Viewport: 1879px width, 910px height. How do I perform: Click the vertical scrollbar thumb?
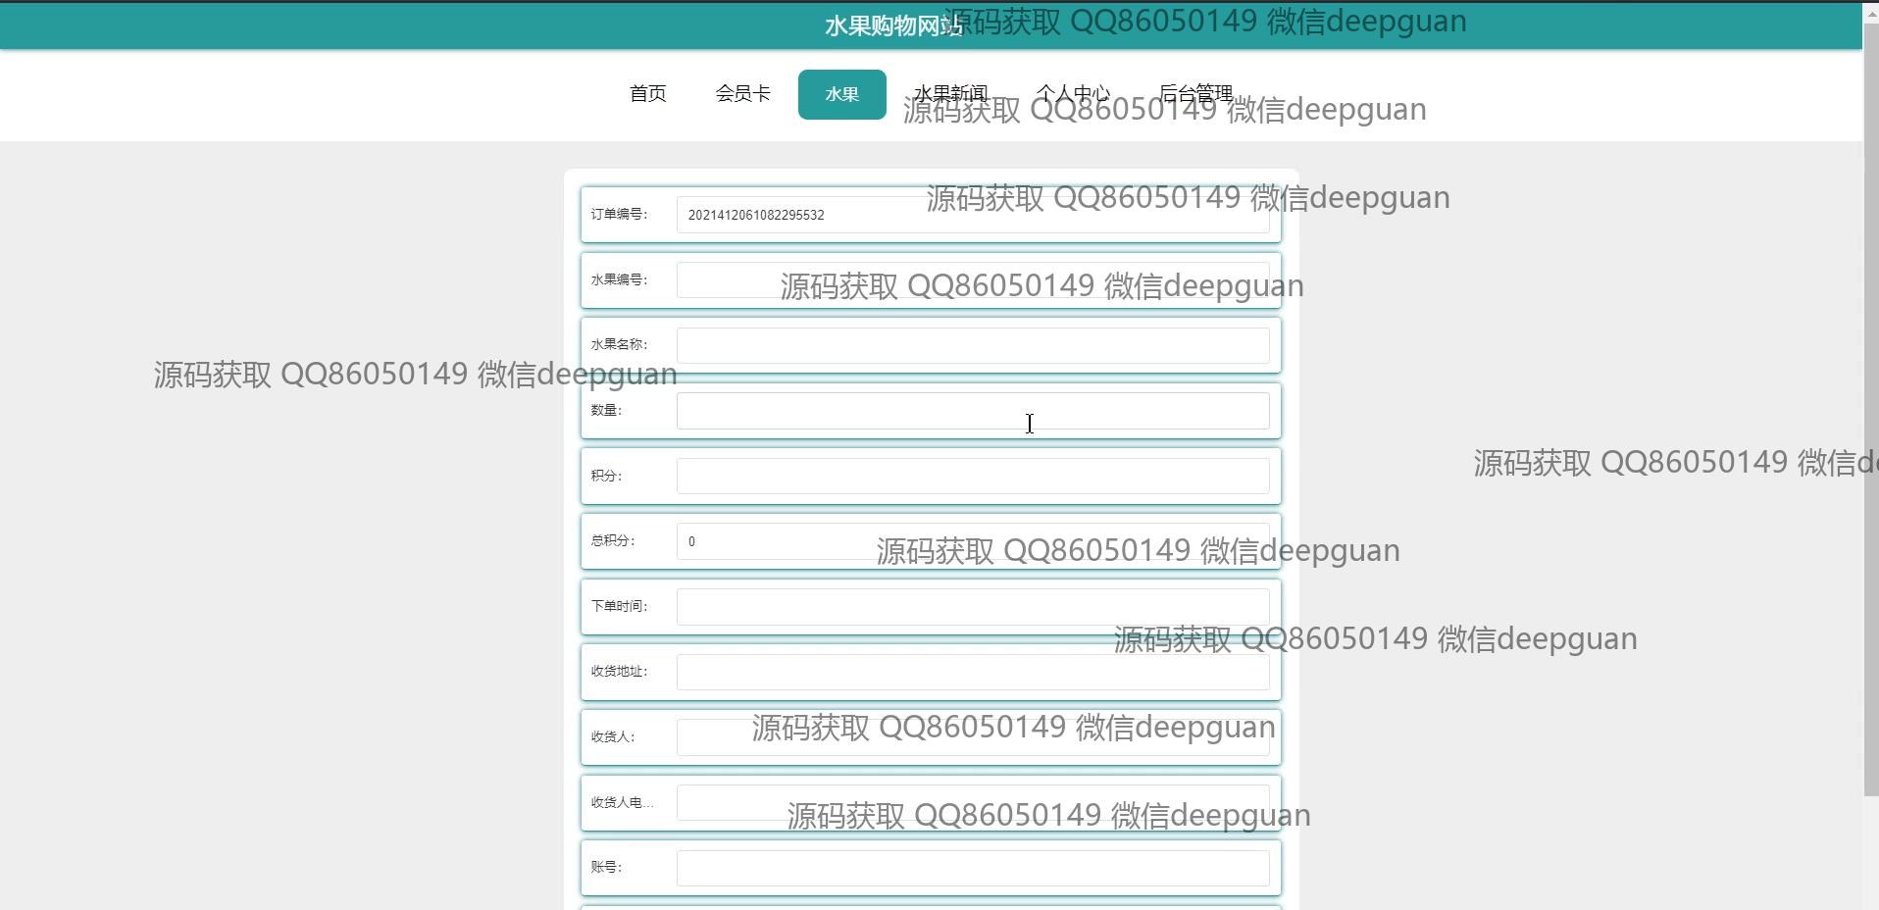(x=1870, y=392)
